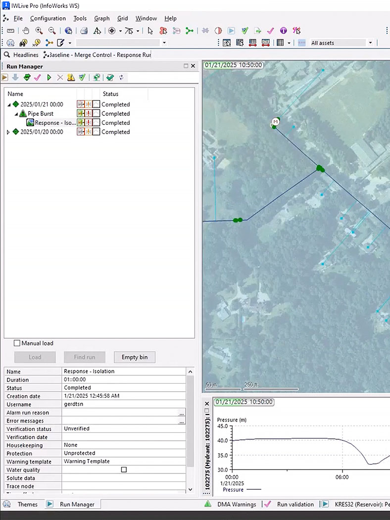Screen dimensions: 390x520
Task: Open Alarm run reason ellipsis button
Action: tap(182, 413)
